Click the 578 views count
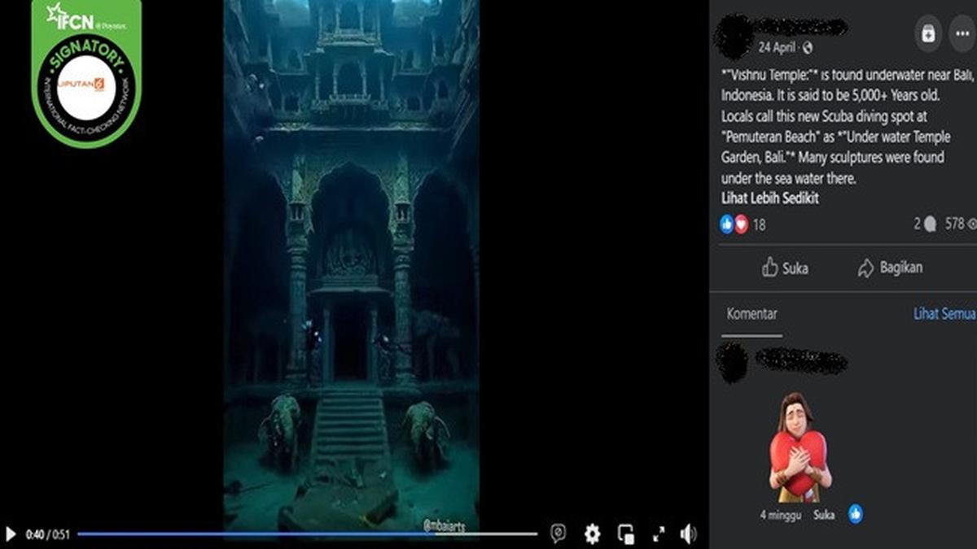 click(959, 224)
